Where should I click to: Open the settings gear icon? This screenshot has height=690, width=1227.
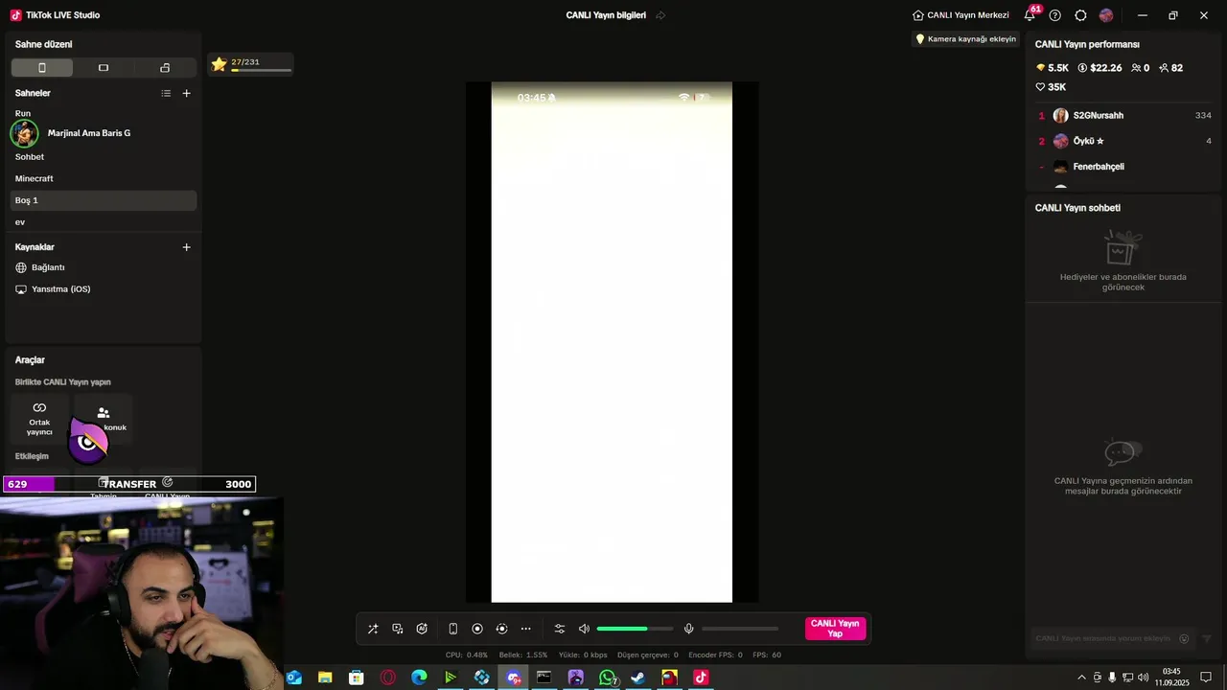(1080, 15)
